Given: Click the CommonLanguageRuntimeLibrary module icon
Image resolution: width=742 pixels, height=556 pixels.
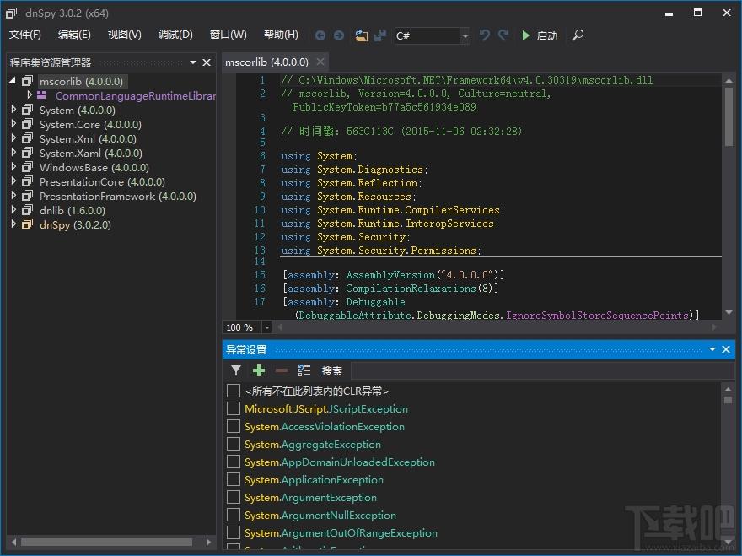Looking at the screenshot, I should tap(41, 95).
